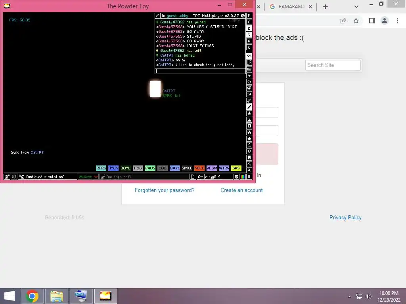Click the tags edit icon

click(x=103, y=177)
